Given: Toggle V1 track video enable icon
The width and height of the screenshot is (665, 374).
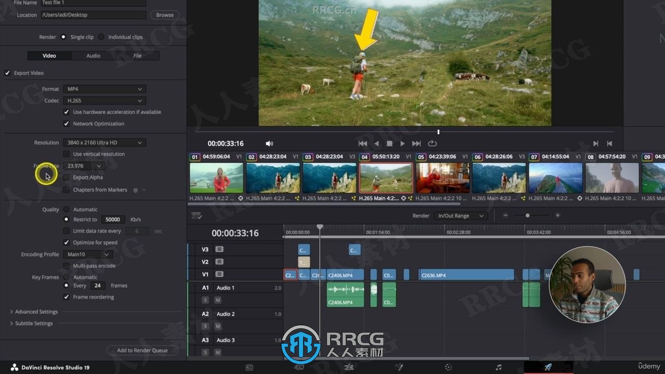Looking at the screenshot, I should 219,274.
